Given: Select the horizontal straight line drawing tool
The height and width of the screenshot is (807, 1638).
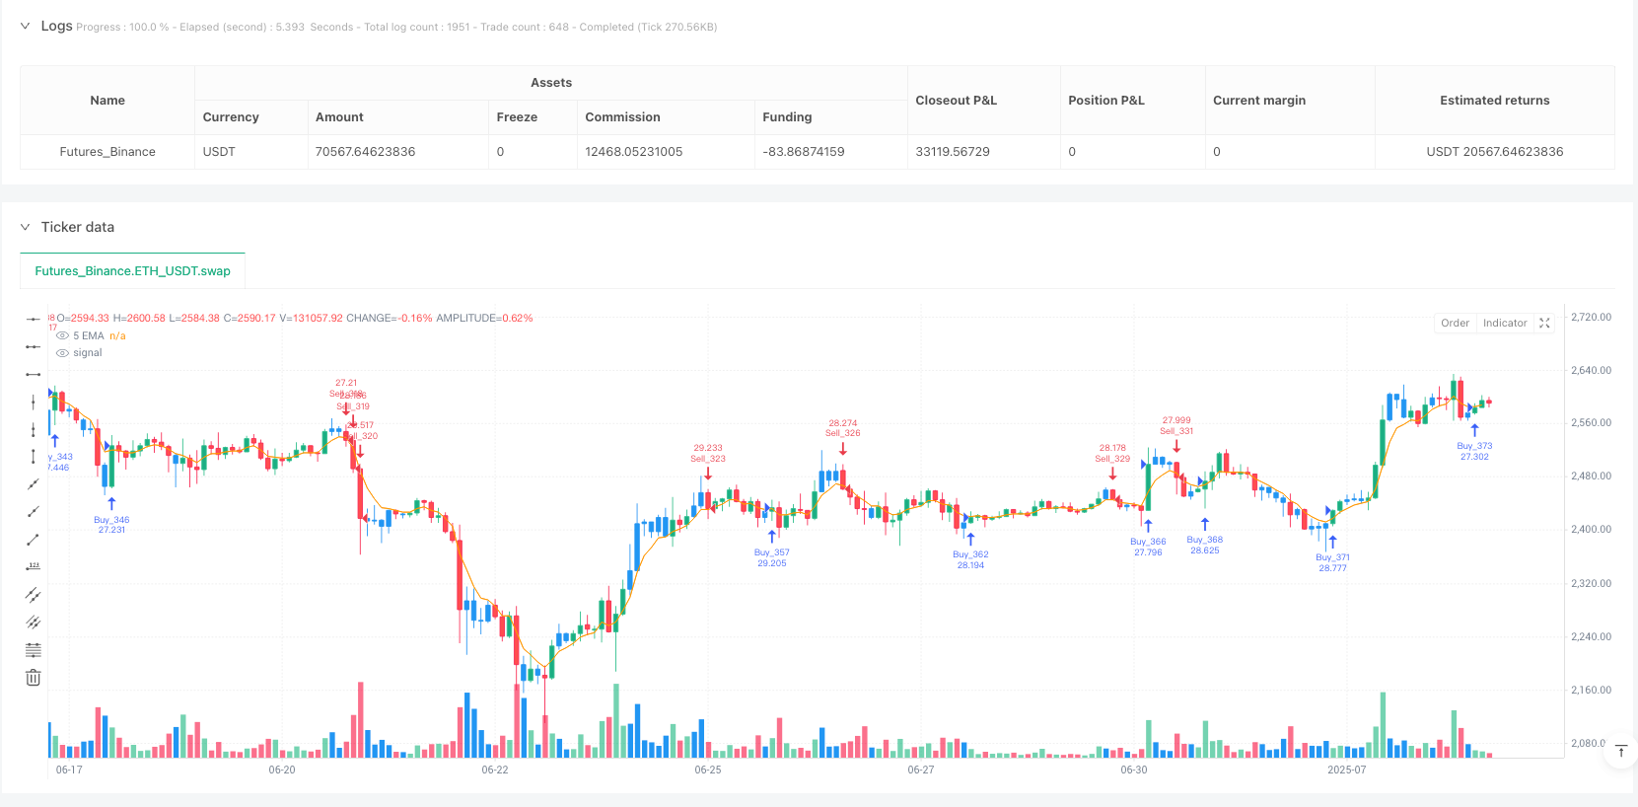Looking at the screenshot, I should 34,319.
